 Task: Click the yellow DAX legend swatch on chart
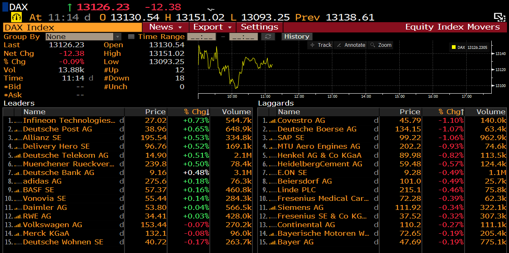point(454,47)
